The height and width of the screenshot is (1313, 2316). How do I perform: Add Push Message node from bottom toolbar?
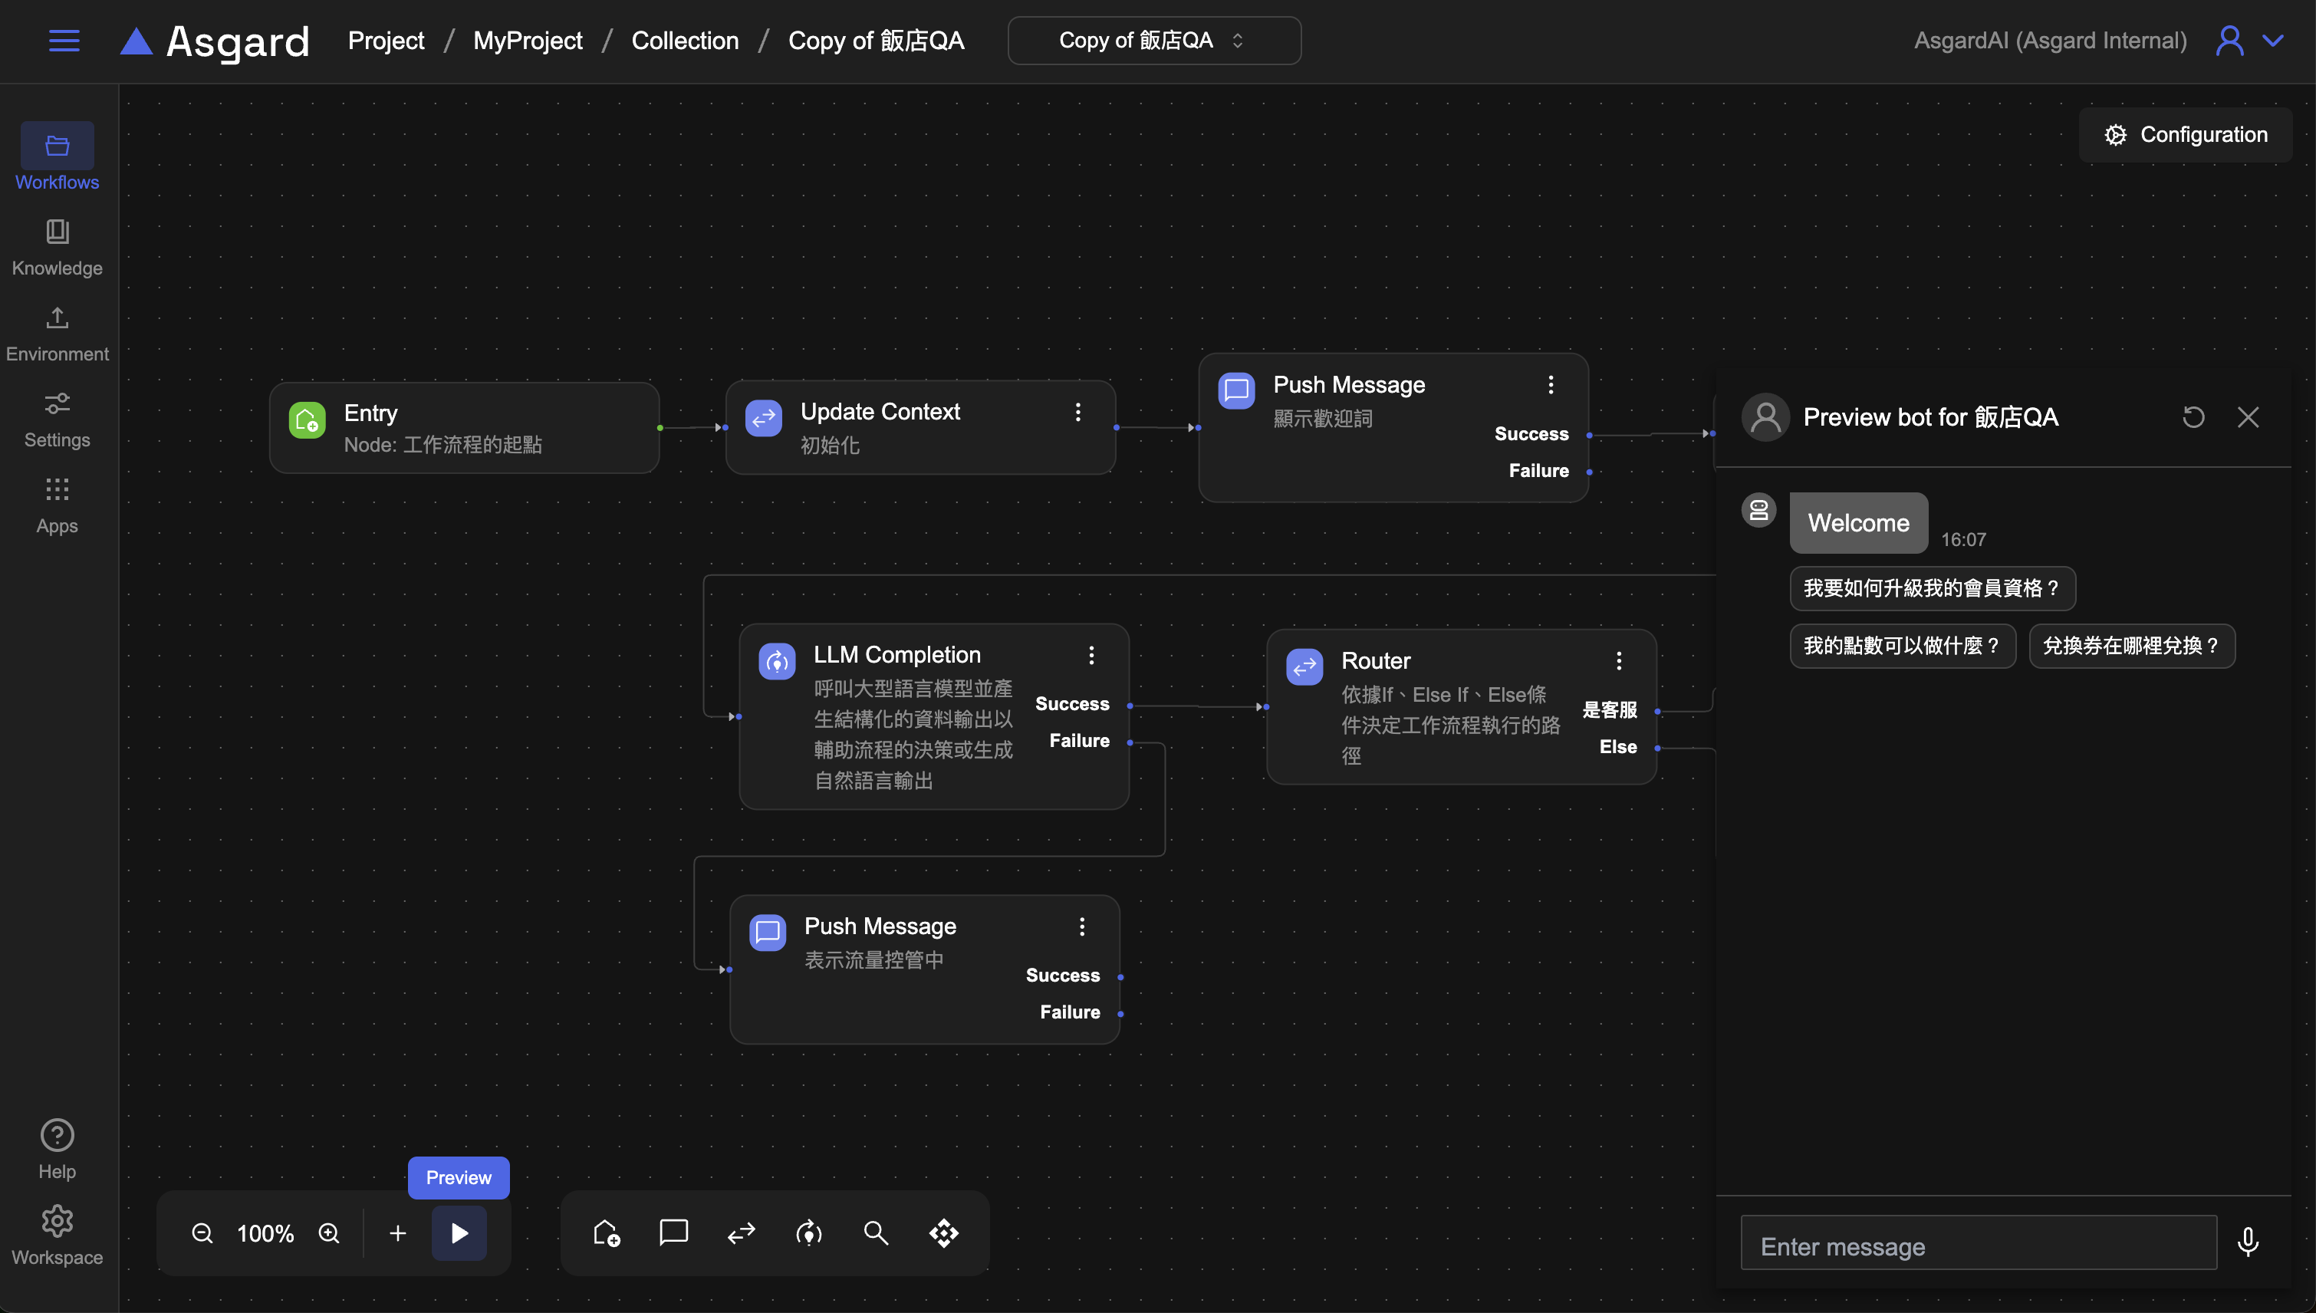[x=673, y=1232]
